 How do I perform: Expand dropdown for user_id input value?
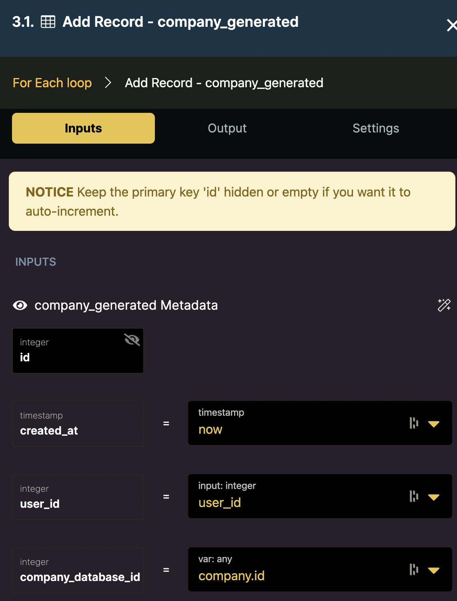[434, 497]
